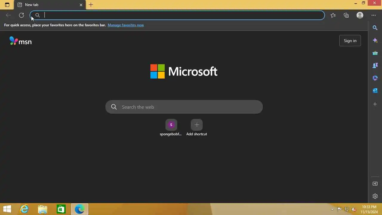382x215 pixels.
Task: Click Microsoft Edge taskbar icon
Action: tap(80, 209)
